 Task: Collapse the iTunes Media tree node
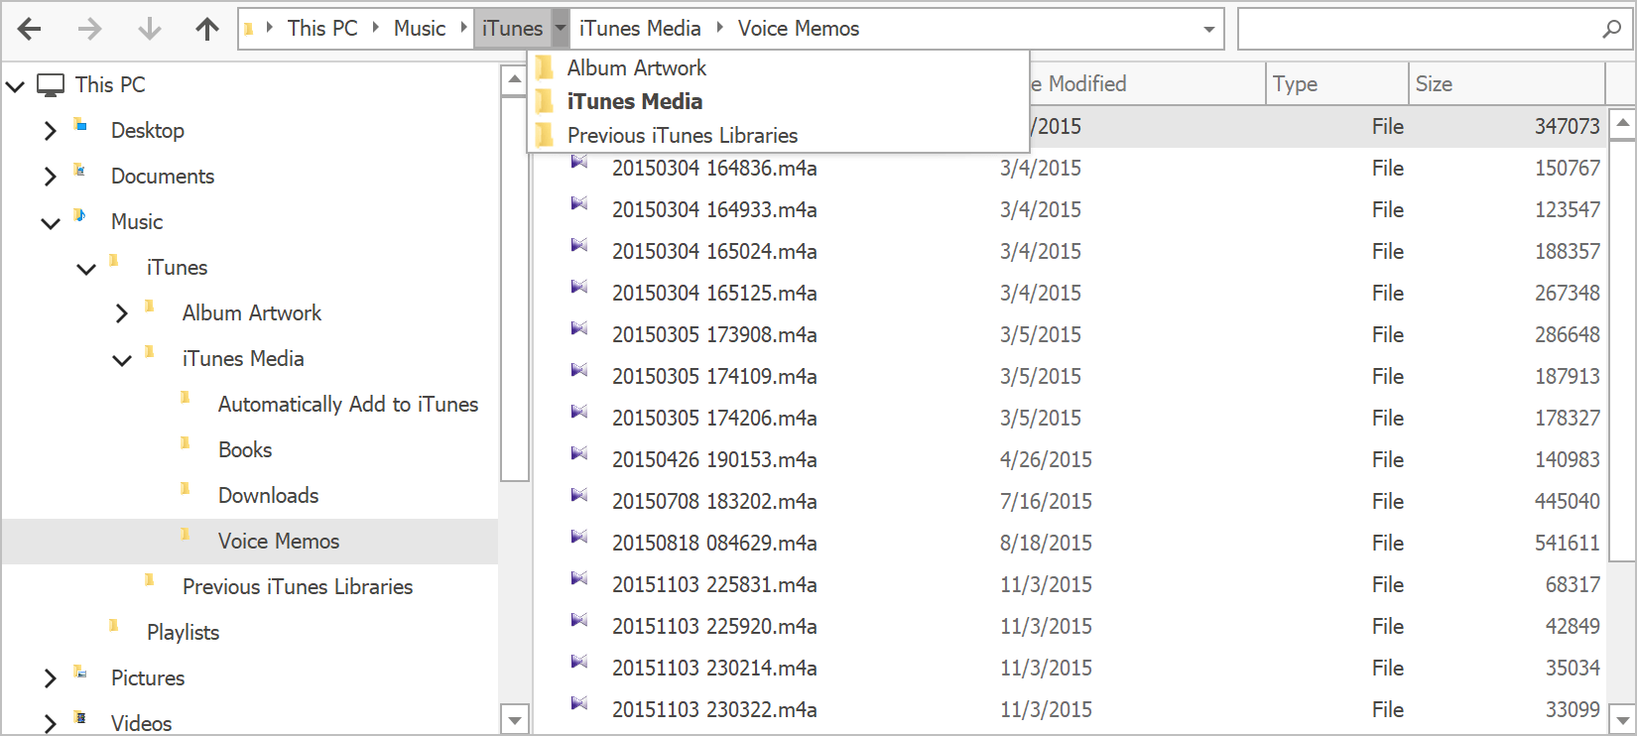(122, 360)
